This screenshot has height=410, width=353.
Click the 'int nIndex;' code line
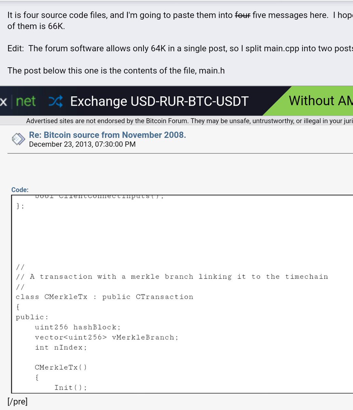coord(61,347)
